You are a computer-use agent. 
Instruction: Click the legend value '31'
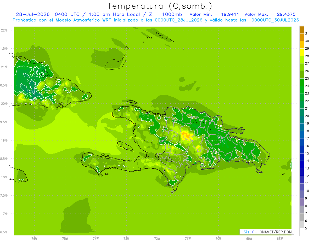click(x=307, y=33)
